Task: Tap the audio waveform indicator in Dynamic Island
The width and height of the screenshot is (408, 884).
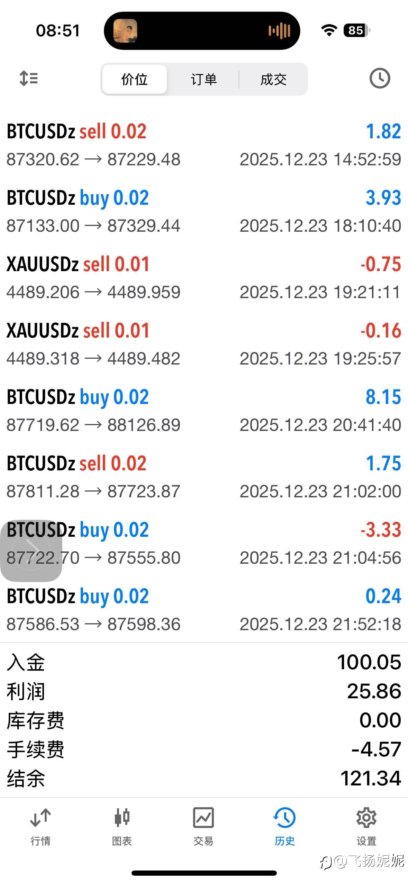Action: [x=279, y=31]
